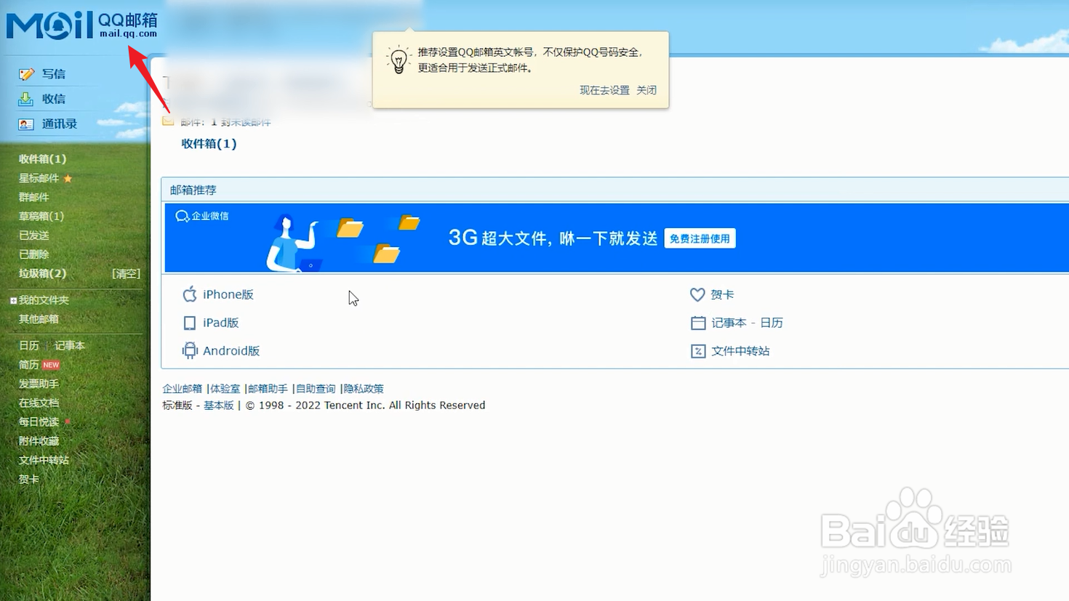Open 已删除 deleted folder
This screenshot has height=601, width=1069.
[33, 254]
